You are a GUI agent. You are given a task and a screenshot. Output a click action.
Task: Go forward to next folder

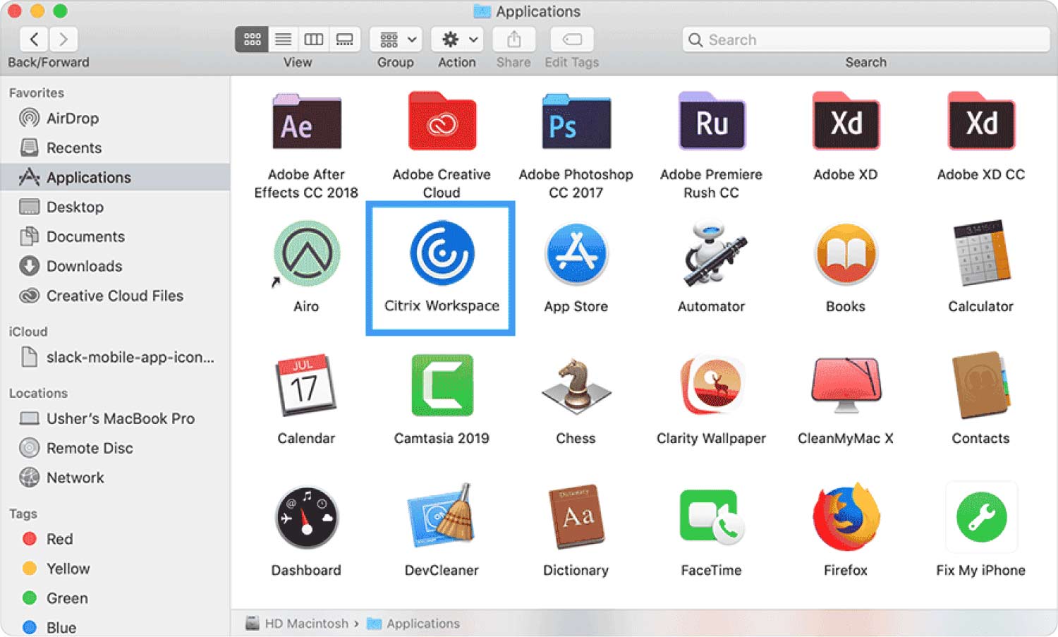63,39
